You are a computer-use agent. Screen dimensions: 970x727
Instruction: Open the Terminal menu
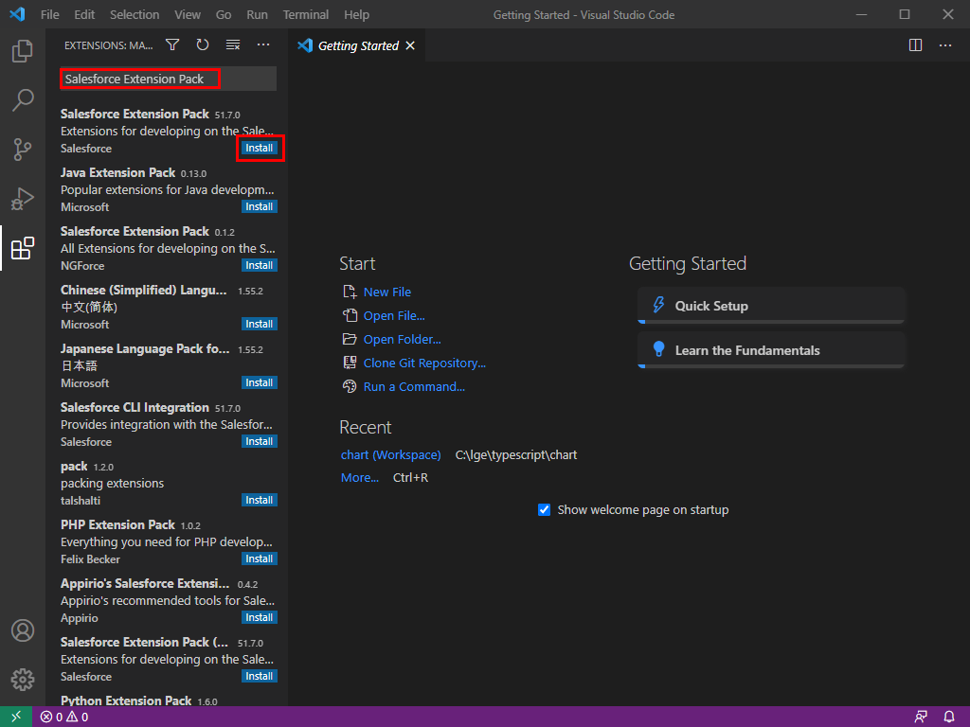[x=306, y=15]
